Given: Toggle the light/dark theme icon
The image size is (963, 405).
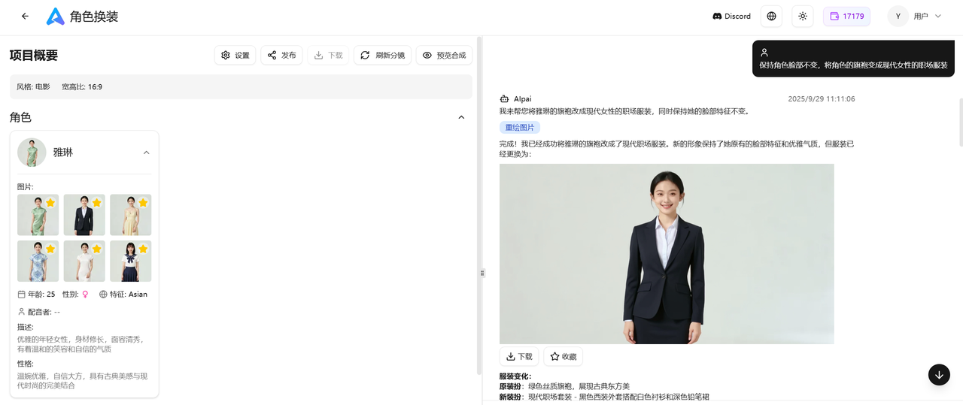Looking at the screenshot, I should (x=803, y=17).
